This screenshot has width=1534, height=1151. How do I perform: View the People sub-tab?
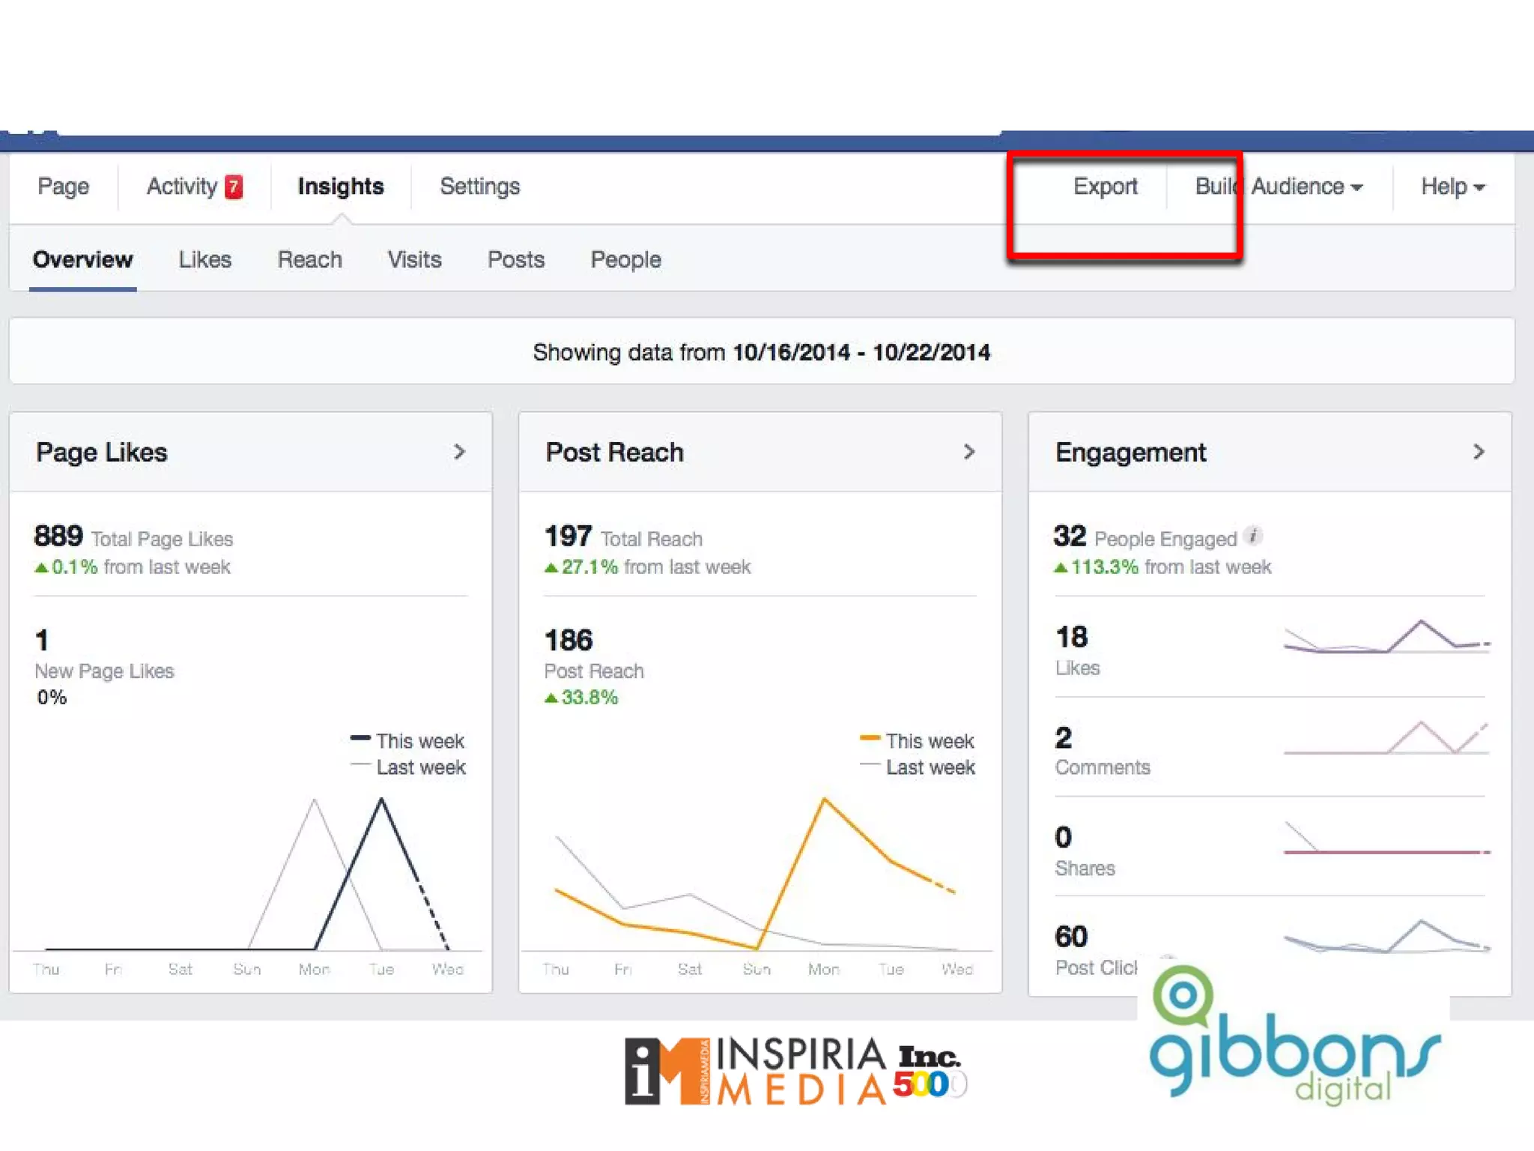pos(625,260)
